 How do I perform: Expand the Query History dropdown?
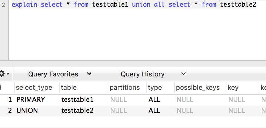click(153, 74)
